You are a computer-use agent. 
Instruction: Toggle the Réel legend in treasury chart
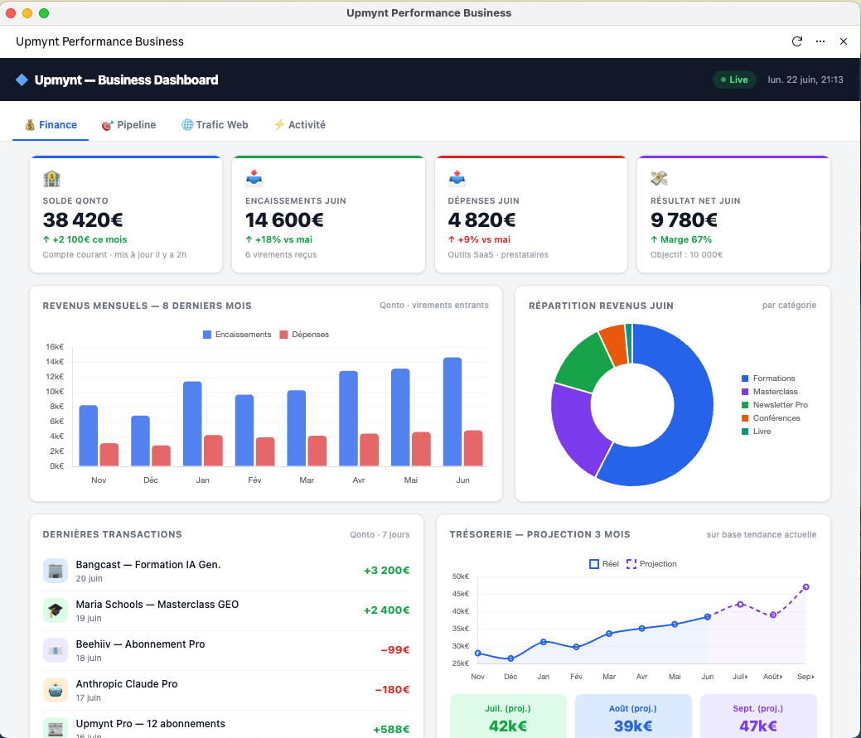pyautogui.click(x=604, y=564)
